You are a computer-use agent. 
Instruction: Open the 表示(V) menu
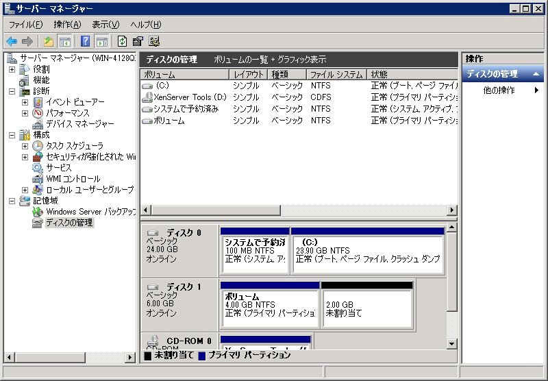[x=105, y=25]
